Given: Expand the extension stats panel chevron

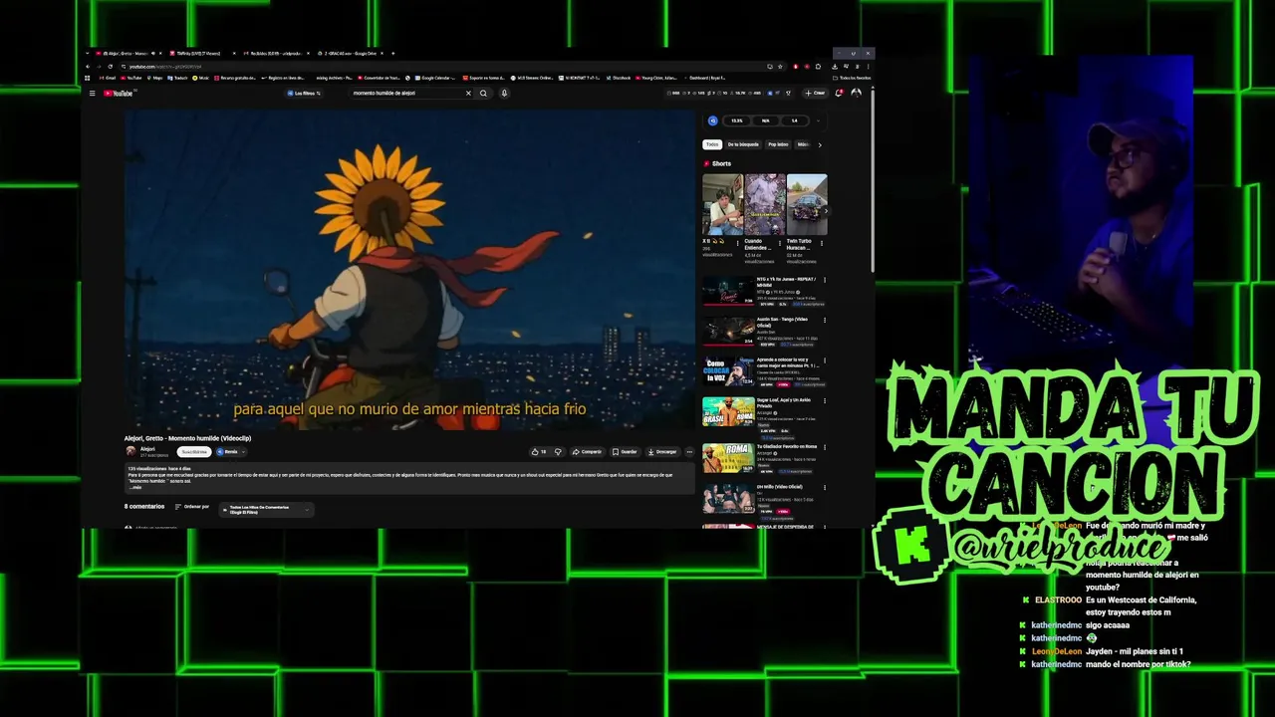Looking at the screenshot, I should [x=818, y=120].
